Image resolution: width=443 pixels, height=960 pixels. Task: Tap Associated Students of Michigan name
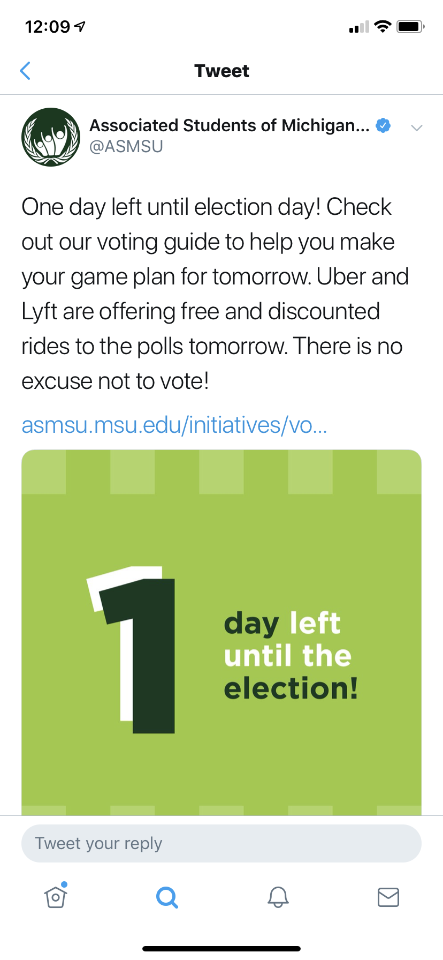click(x=229, y=125)
